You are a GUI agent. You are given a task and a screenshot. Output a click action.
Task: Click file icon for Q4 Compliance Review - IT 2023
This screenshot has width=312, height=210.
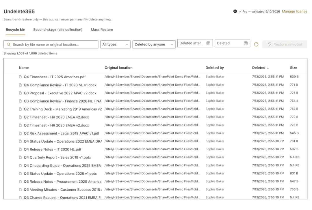pos(20,85)
